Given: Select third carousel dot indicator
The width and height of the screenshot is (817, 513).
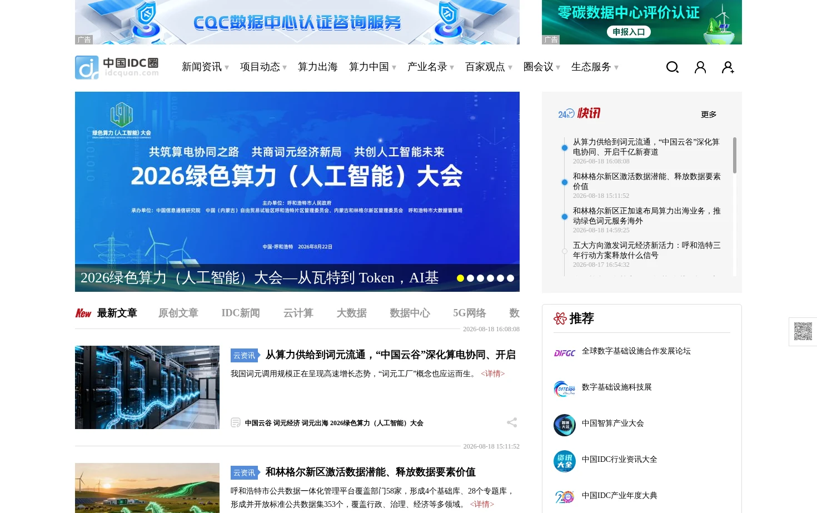Looking at the screenshot, I should 480,278.
